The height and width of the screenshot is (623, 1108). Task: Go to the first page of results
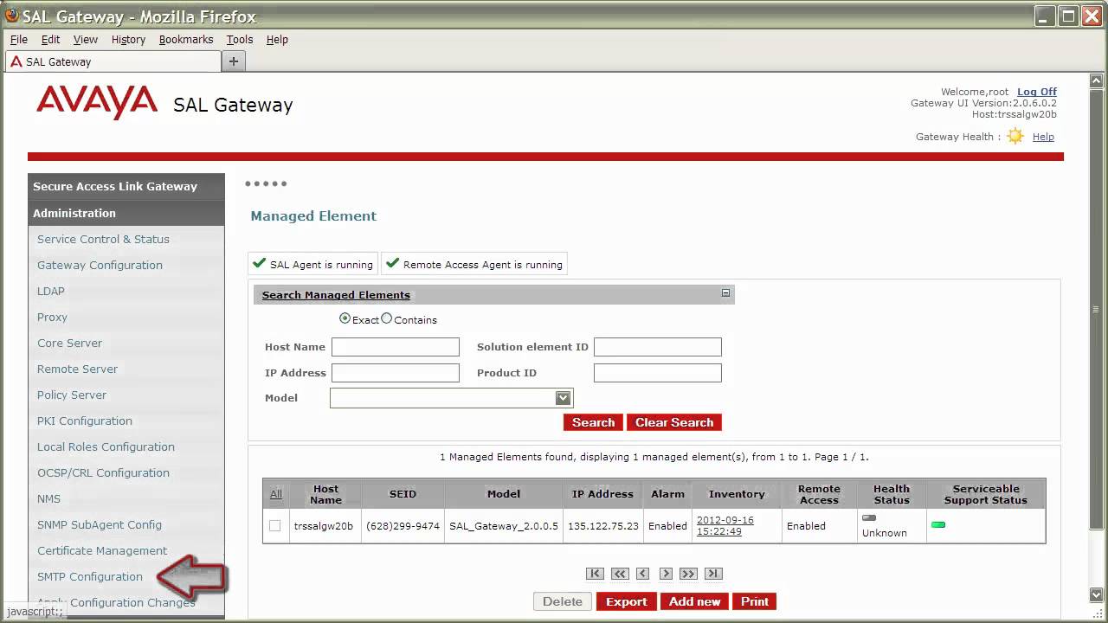(595, 574)
